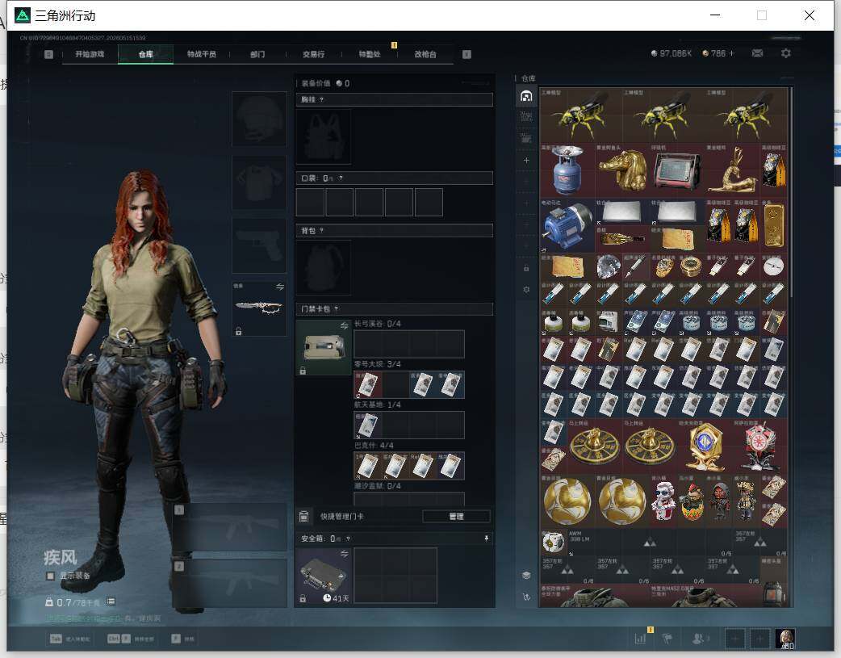This screenshot has height=658, width=841.
Task: Click primary weapon slot 1
Action: (229, 527)
